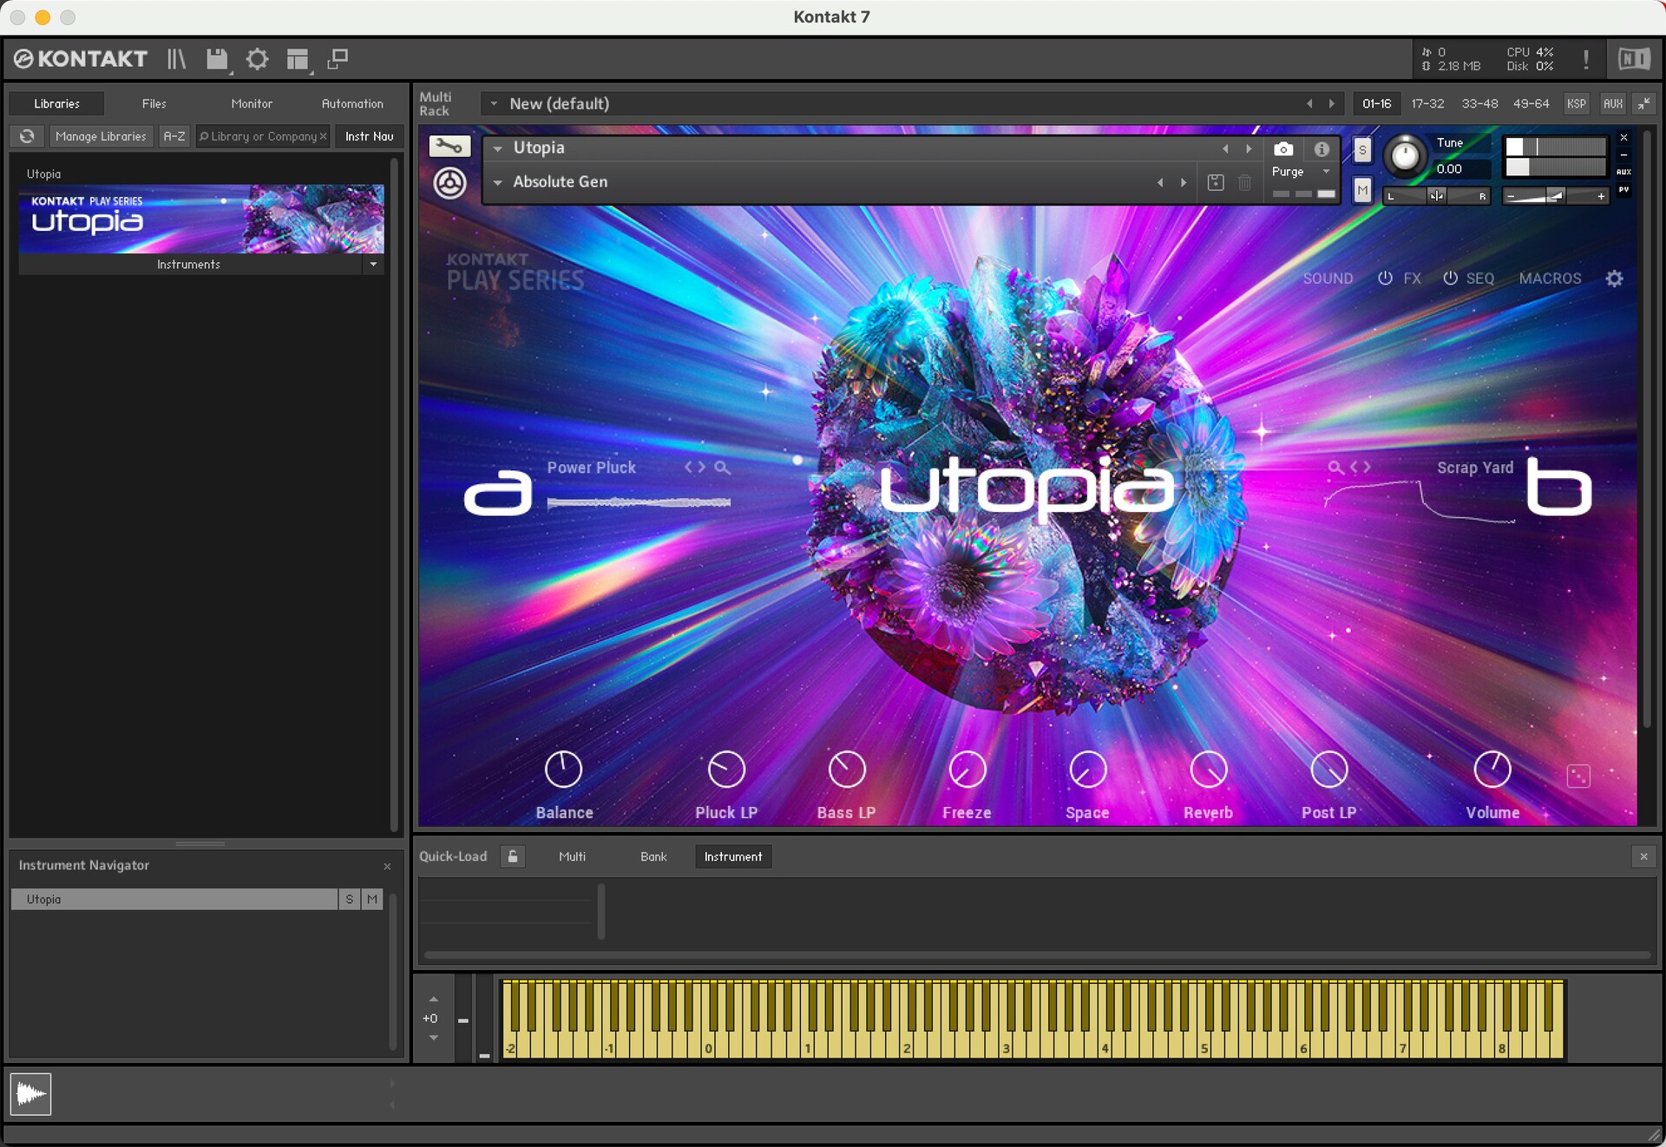Click Instr Nav button
The width and height of the screenshot is (1666, 1147).
tap(369, 136)
